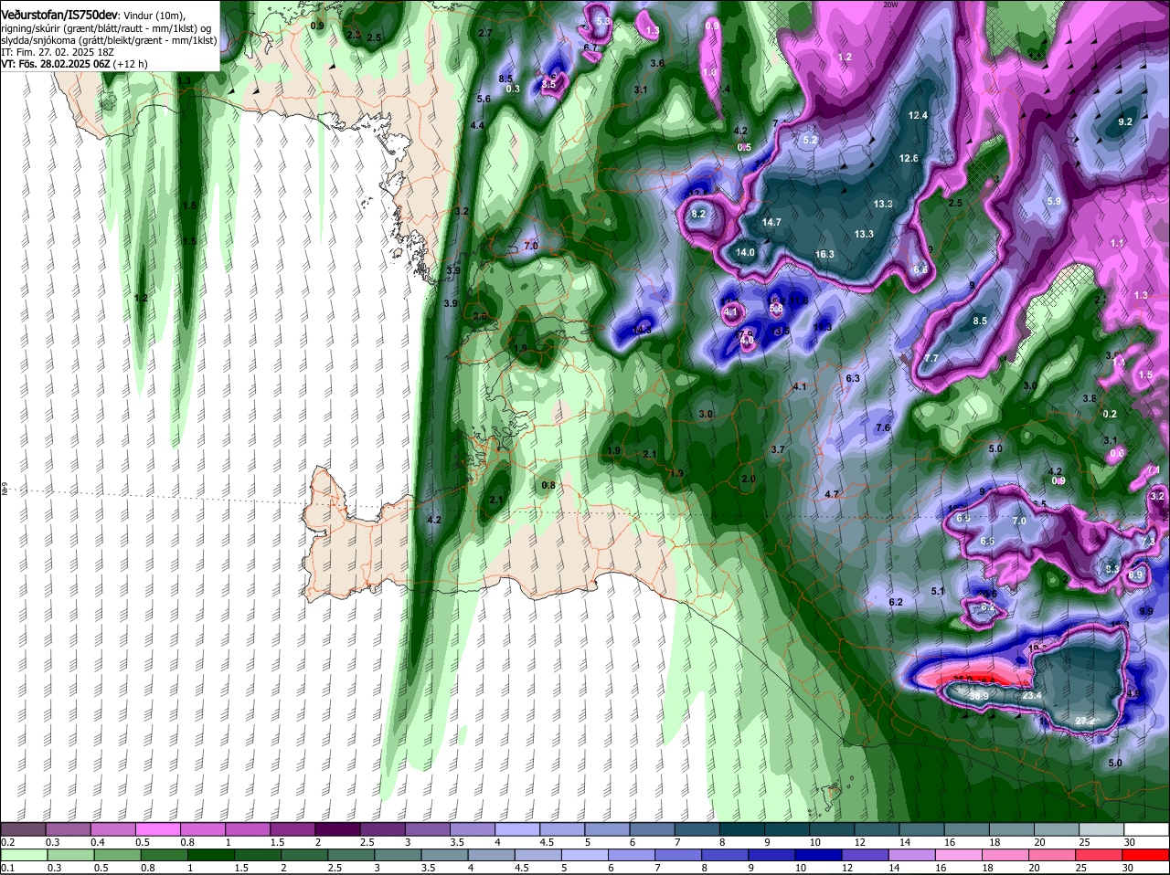
Task: Click the 4.7 value on the map
Action: click(832, 494)
